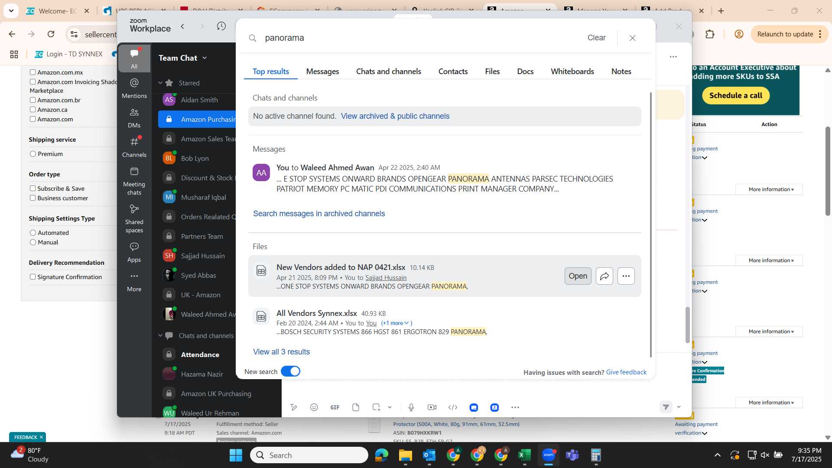Image resolution: width=832 pixels, height=468 pixels.
Task: Click the Zoom search results scrollbar
Action: click(650, 224)
